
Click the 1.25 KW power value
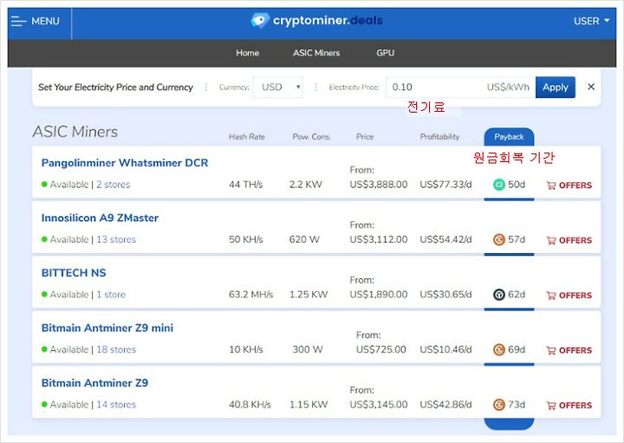[x=309, y=294]
